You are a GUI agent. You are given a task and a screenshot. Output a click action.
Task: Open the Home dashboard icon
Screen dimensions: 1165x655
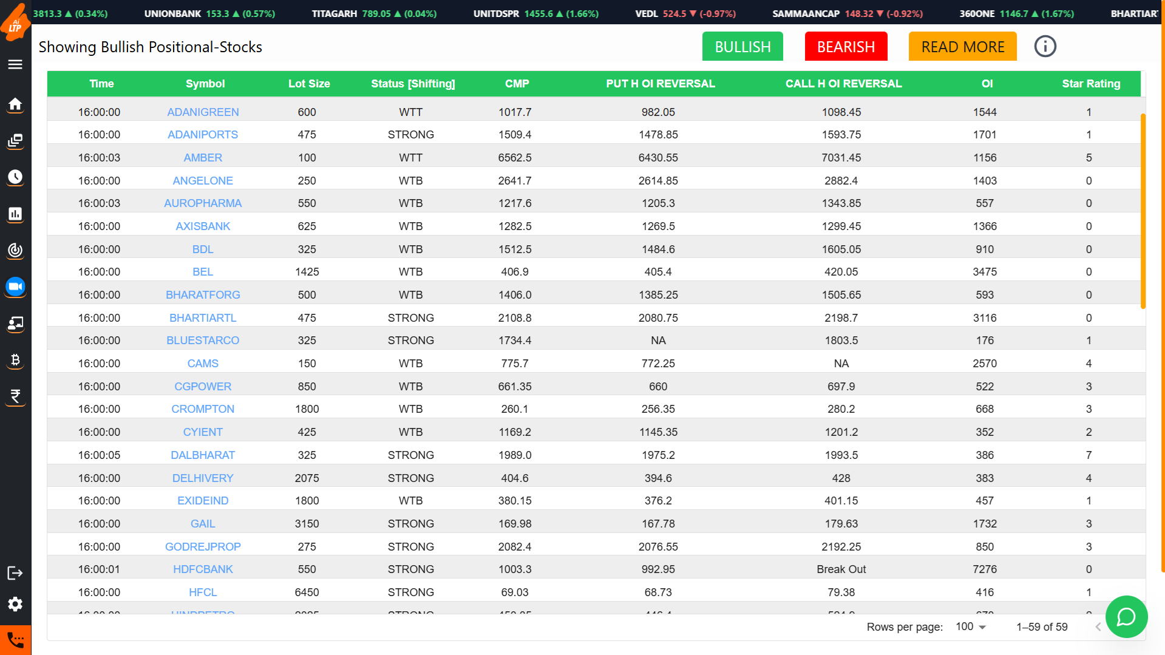coord(15,104)
